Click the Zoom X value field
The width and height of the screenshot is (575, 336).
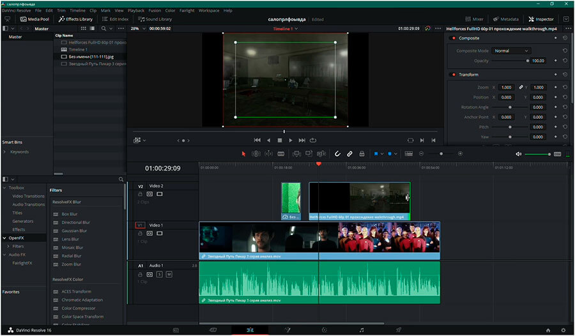[x=506, y=88]
